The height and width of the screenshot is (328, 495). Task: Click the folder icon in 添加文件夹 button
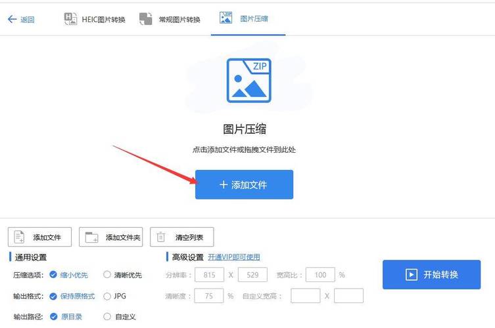92,237
